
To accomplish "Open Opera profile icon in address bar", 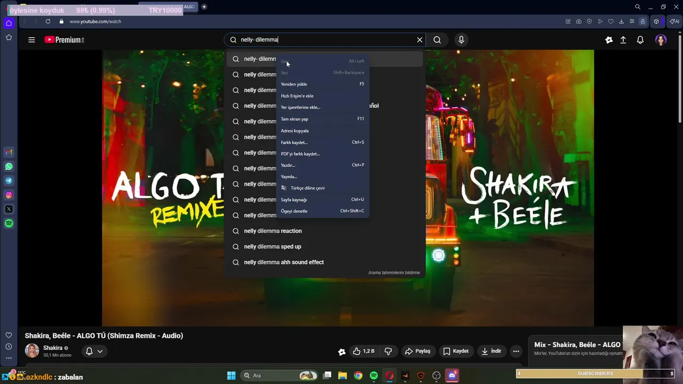I will 643,21.
